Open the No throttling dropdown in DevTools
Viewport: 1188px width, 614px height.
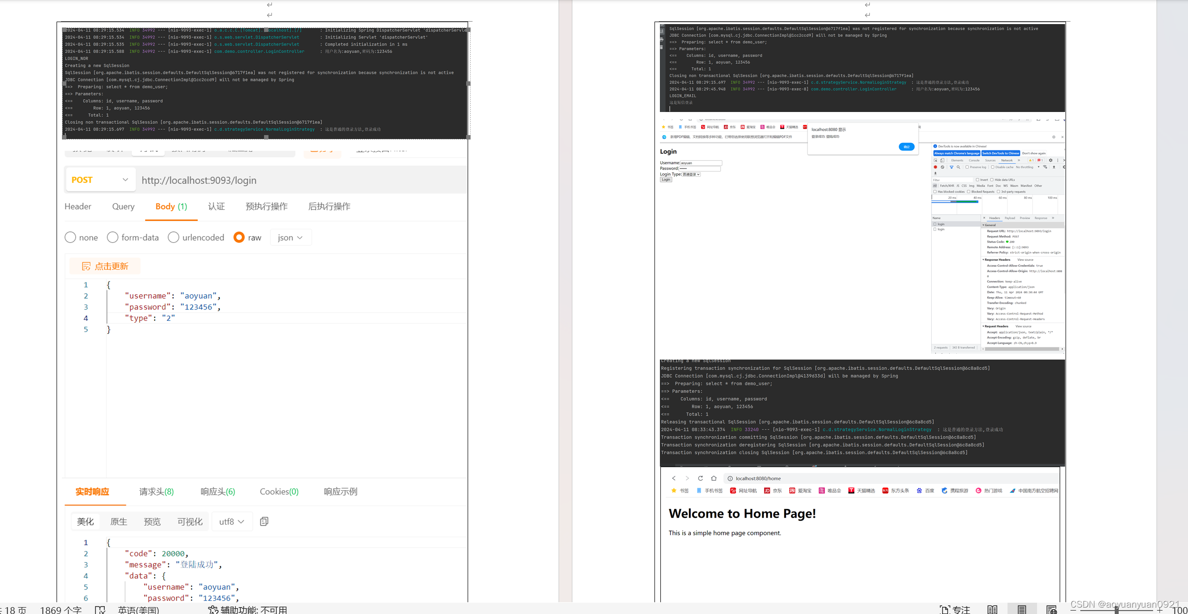[1028, 167]
